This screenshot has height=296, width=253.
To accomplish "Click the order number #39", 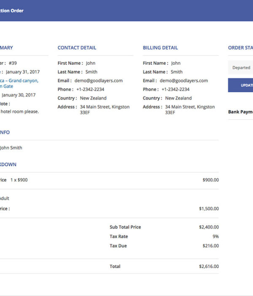I will 12,63.
